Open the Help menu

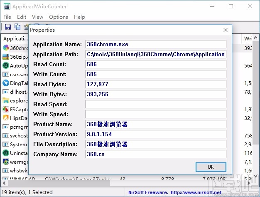coord(79,17)
